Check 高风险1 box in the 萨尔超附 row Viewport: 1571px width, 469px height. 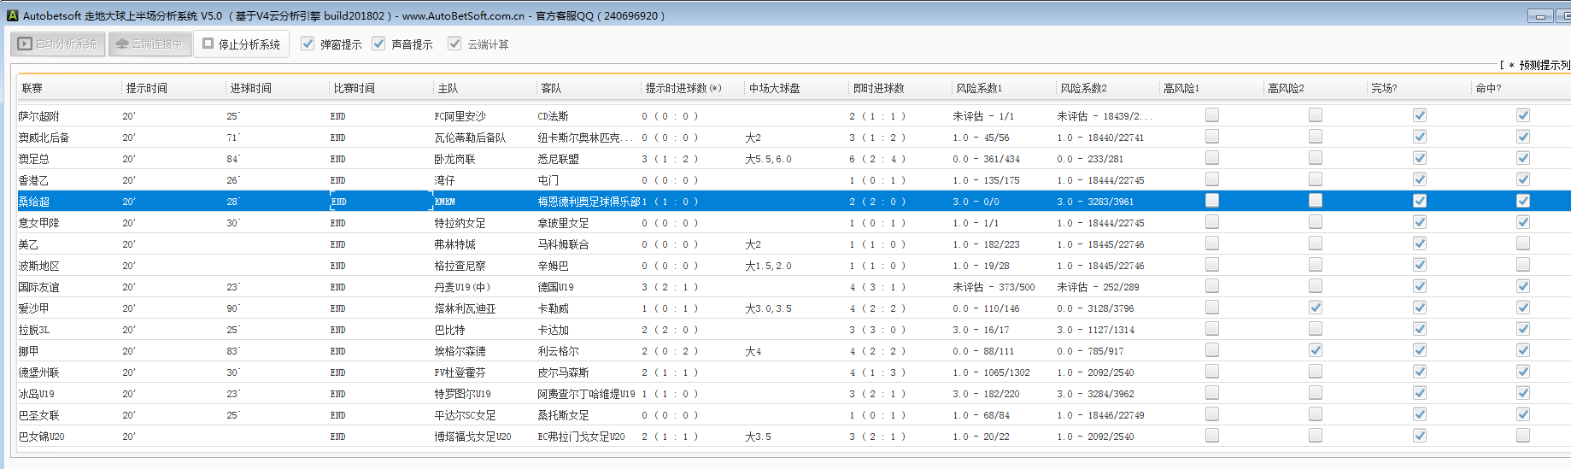[x=1212, y=115]
